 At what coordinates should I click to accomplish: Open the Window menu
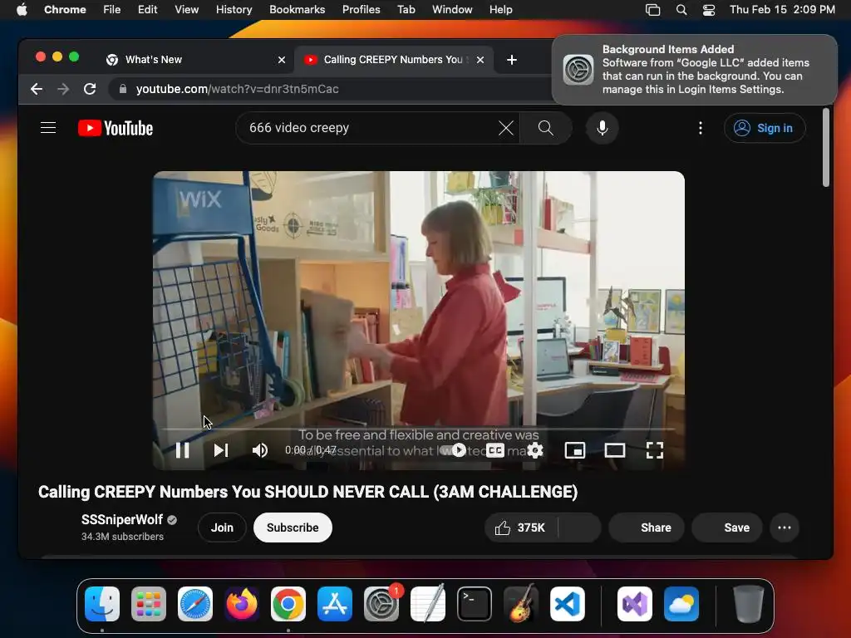pyautogui.click(x=451, y=10)
